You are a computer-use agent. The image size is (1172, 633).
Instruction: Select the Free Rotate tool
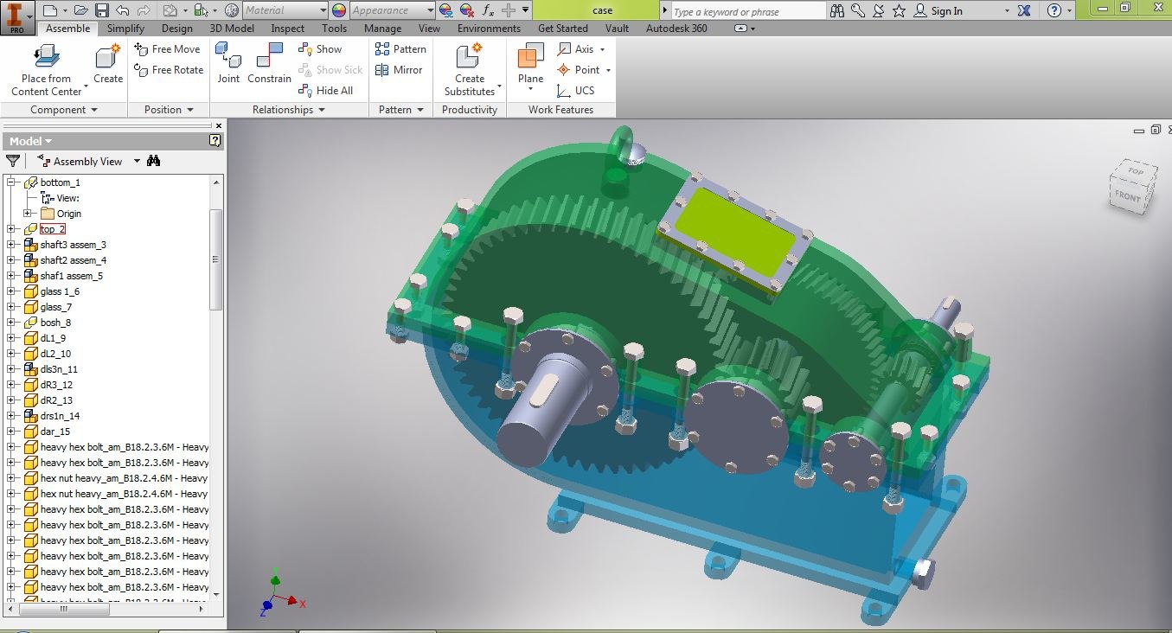(x=168, y=70)
